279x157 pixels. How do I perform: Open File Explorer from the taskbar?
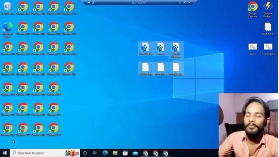[115, 153]
